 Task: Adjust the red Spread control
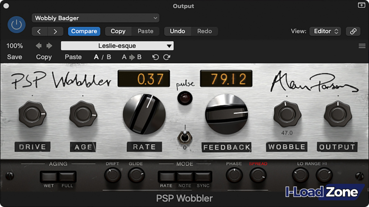coord(259,176)
